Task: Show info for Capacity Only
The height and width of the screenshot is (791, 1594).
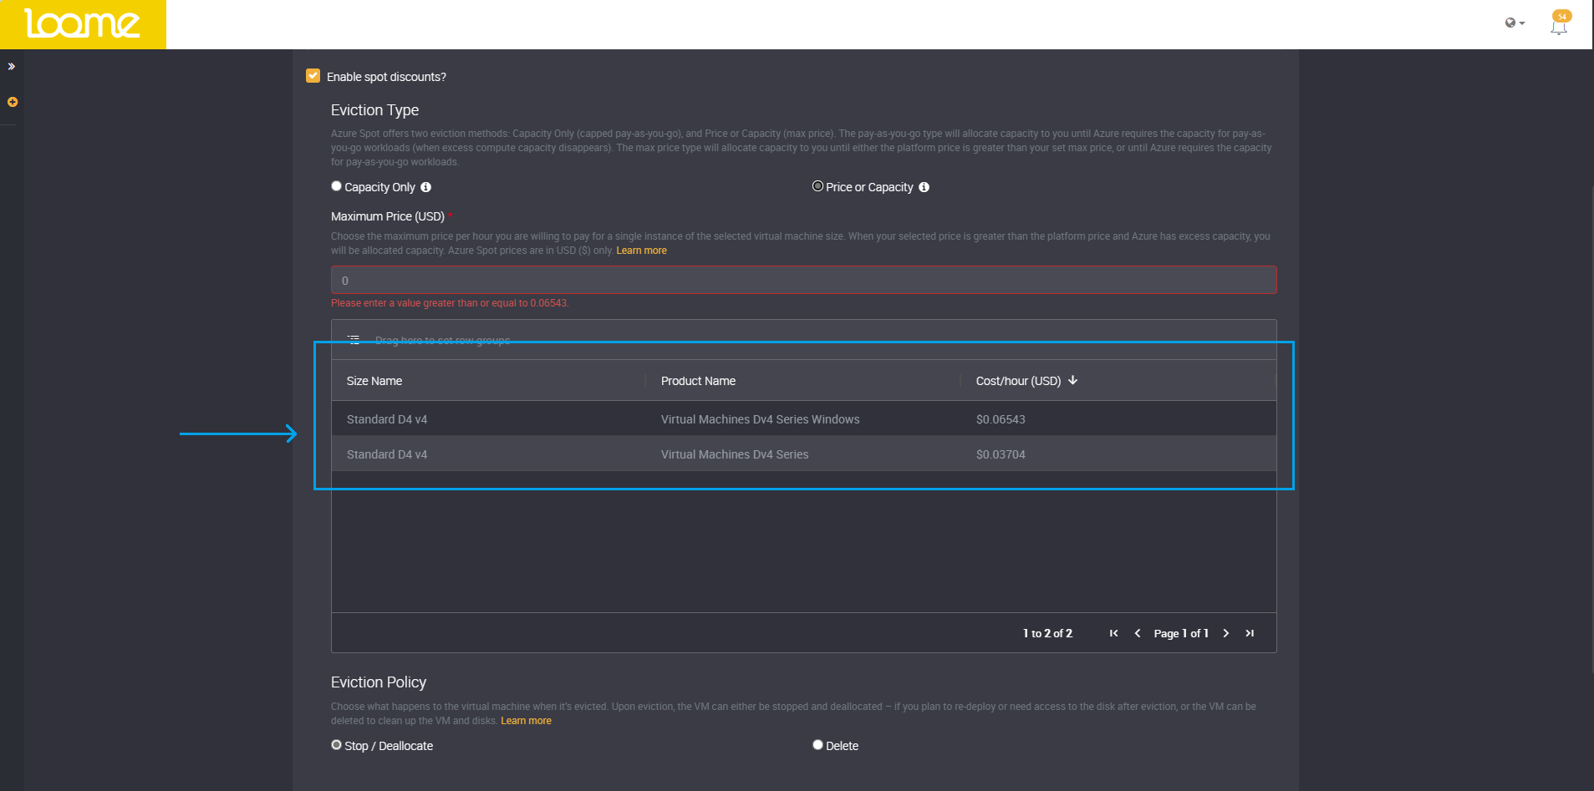Action: click(426, 187)
